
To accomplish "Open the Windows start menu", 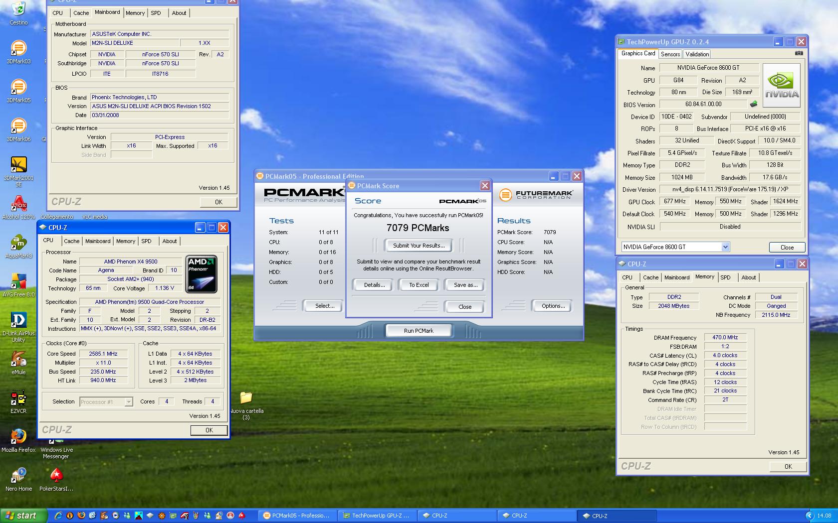I will coord(24,516).
